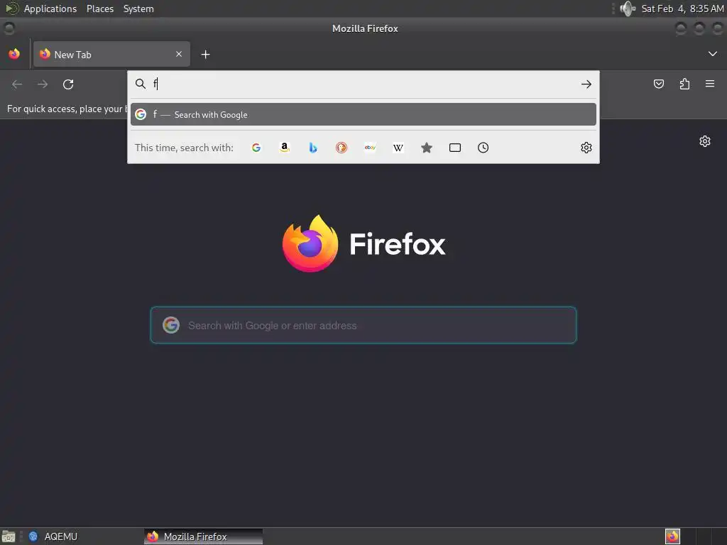Go forward with the right arrow
727x545 pixels.
coord(43,84)
